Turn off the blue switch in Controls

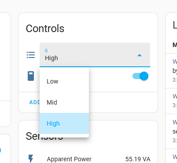pos(140,76)
